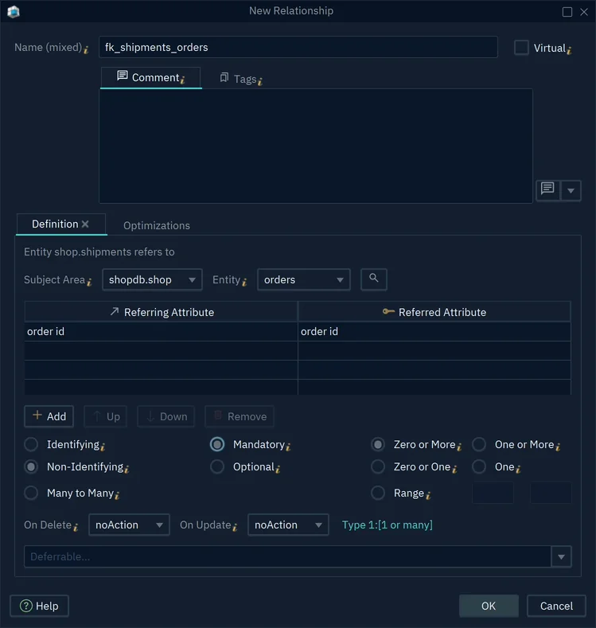Select the Range cardinality radio button
The height and width of the screenshot is (628, 596).
378,493
